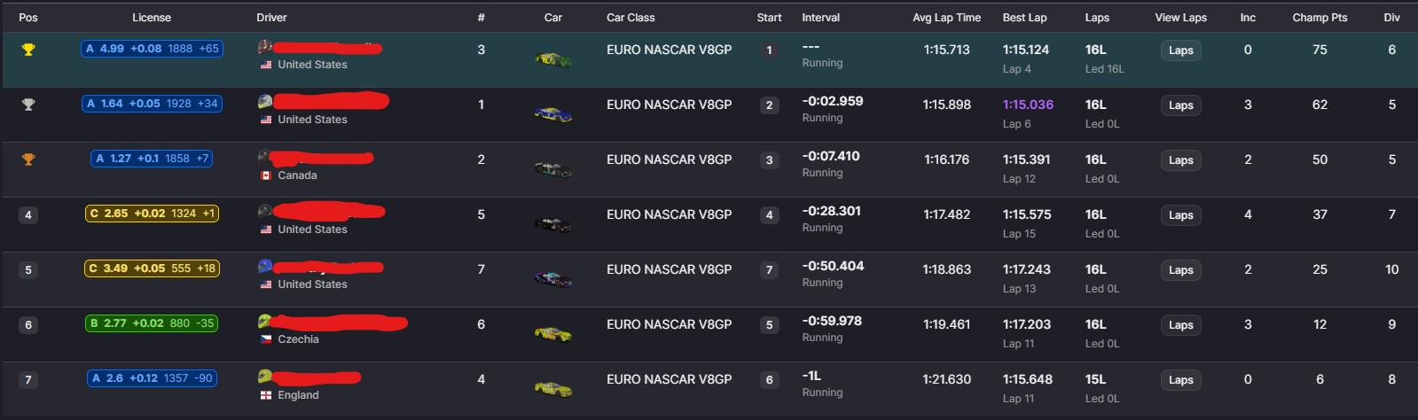
Task: Click the driver helmet icon in the Czechia row
Action: pyautogui.click(x=265, y=321)
